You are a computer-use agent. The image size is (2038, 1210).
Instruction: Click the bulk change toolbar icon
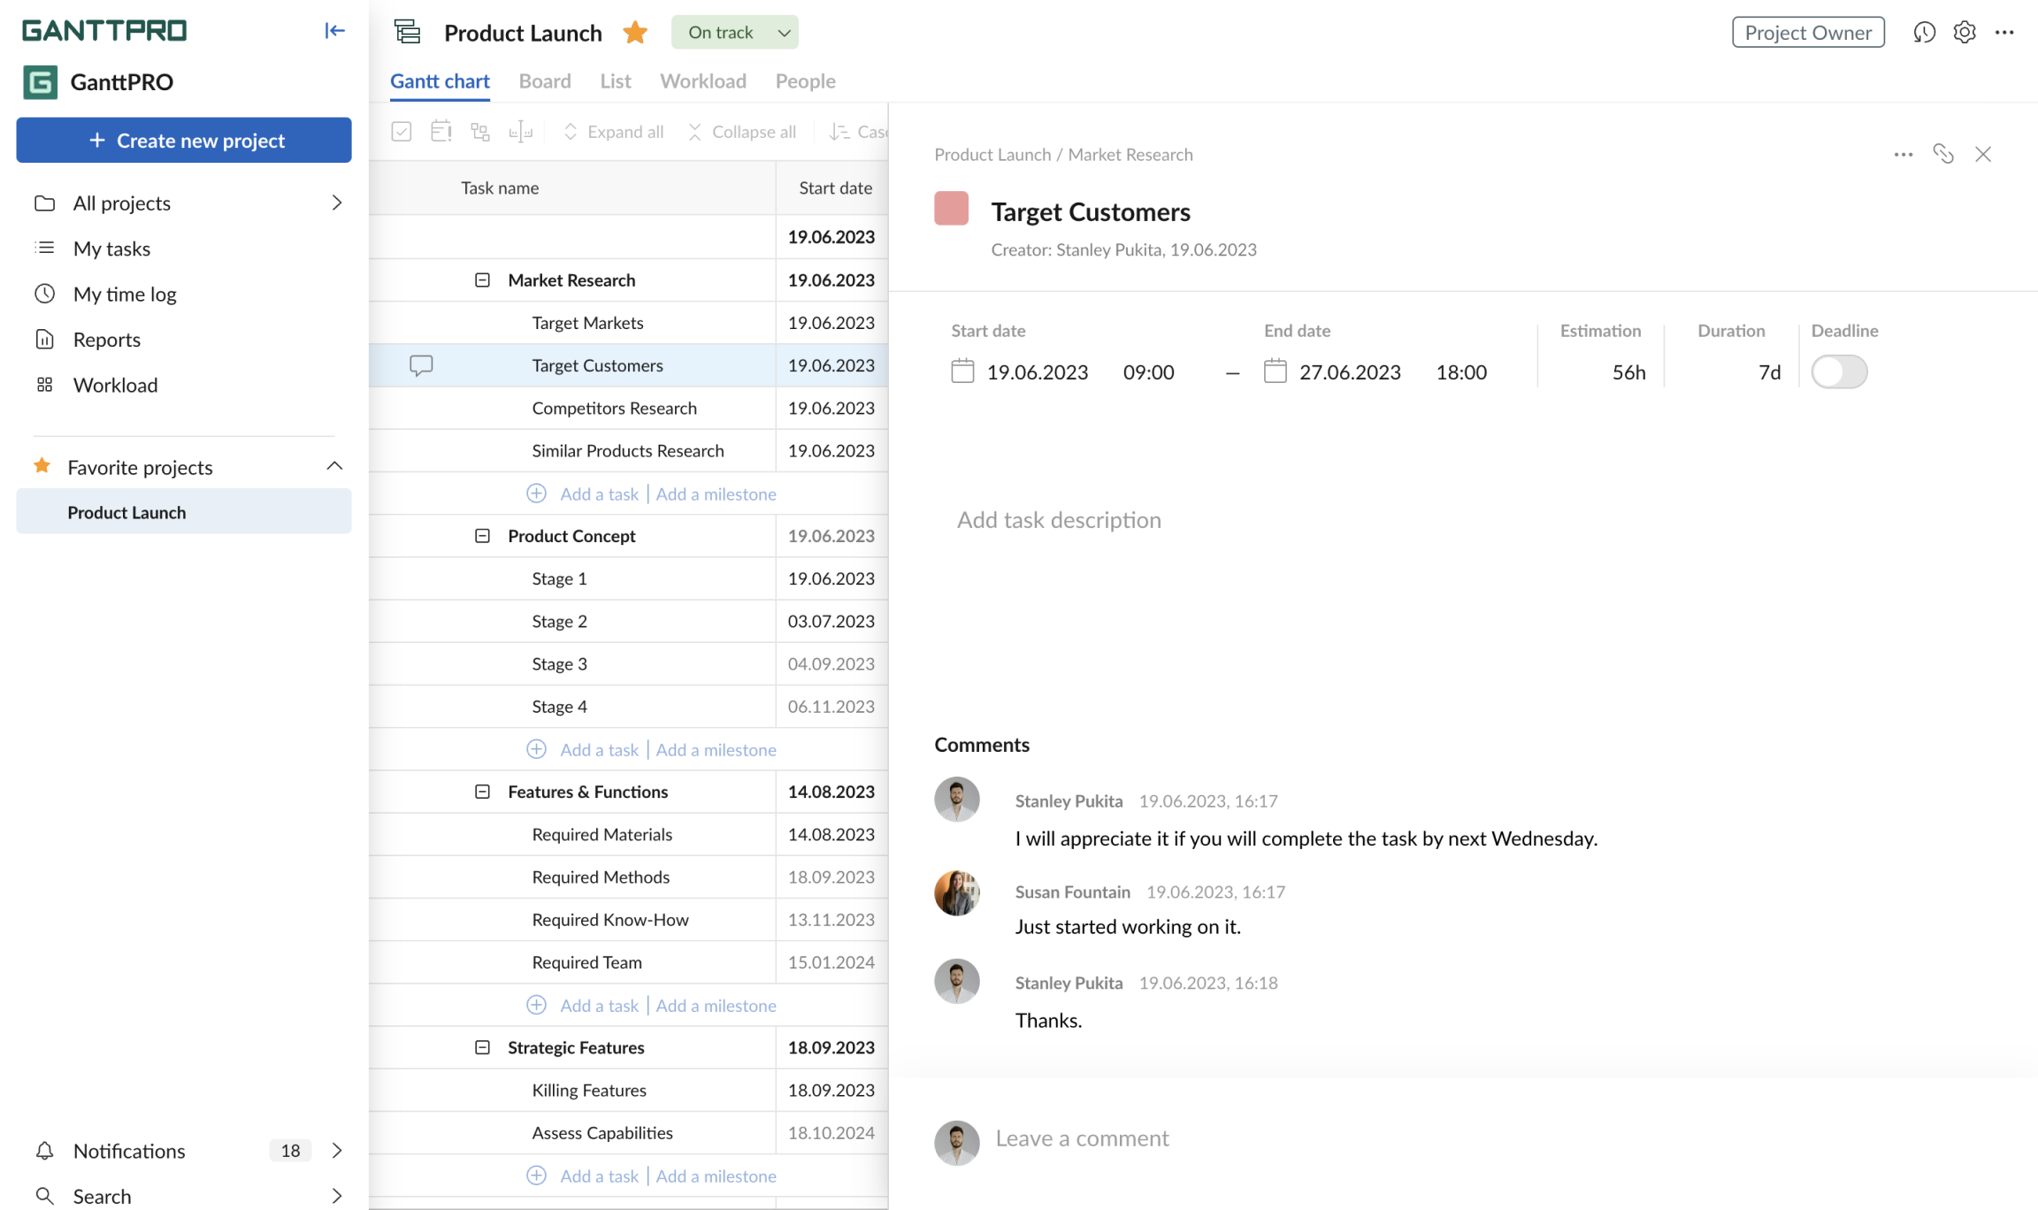480,131
